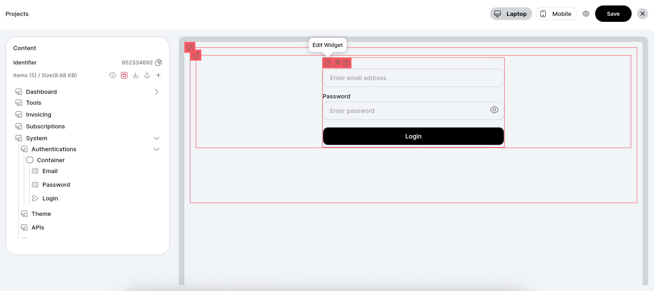Collapse the Authentications node

[157, 149]
